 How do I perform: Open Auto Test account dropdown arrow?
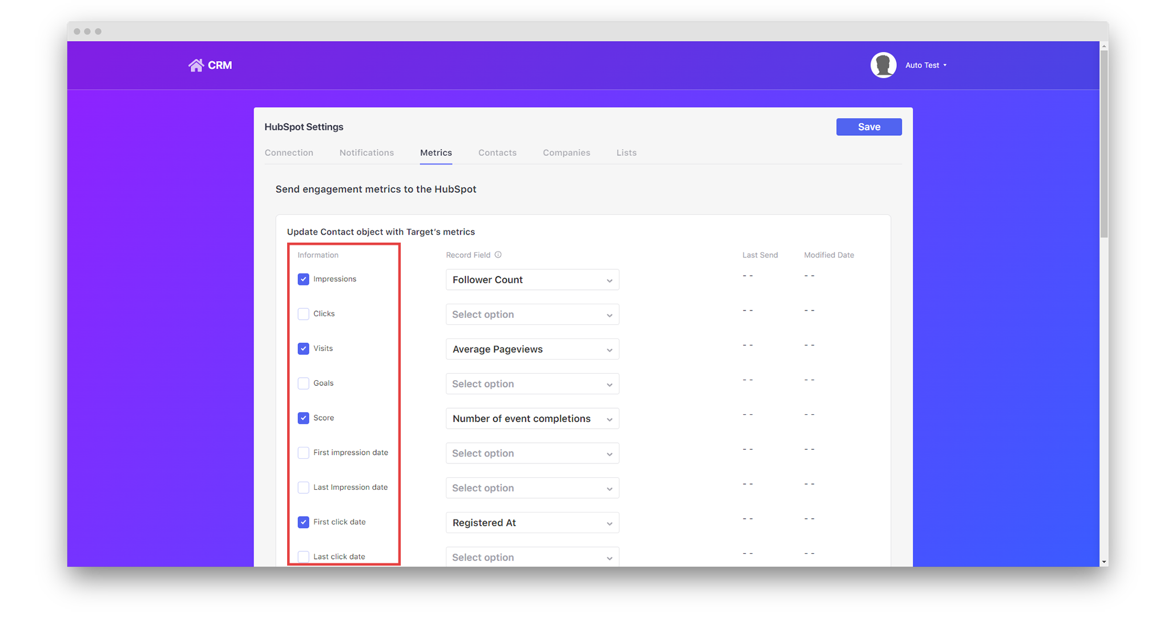coord(945,65)
